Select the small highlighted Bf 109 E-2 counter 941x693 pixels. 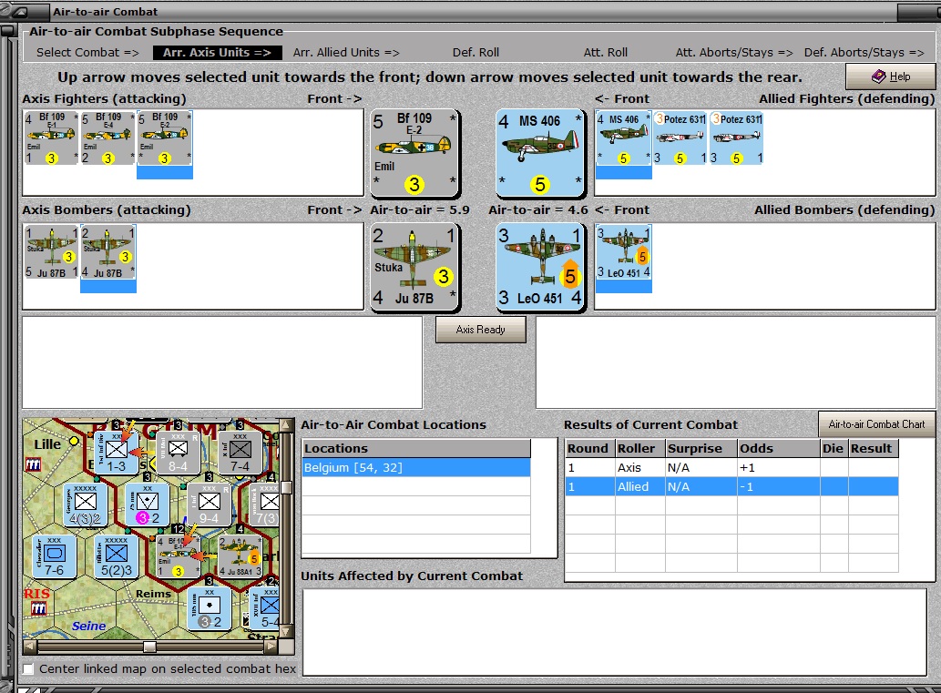(165, 138)
